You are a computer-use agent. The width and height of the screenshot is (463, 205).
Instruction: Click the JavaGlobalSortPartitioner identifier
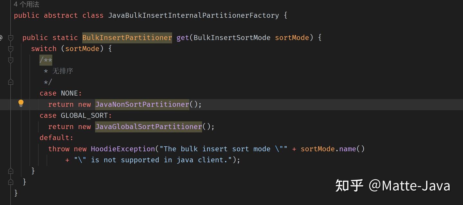coord(148,126)
